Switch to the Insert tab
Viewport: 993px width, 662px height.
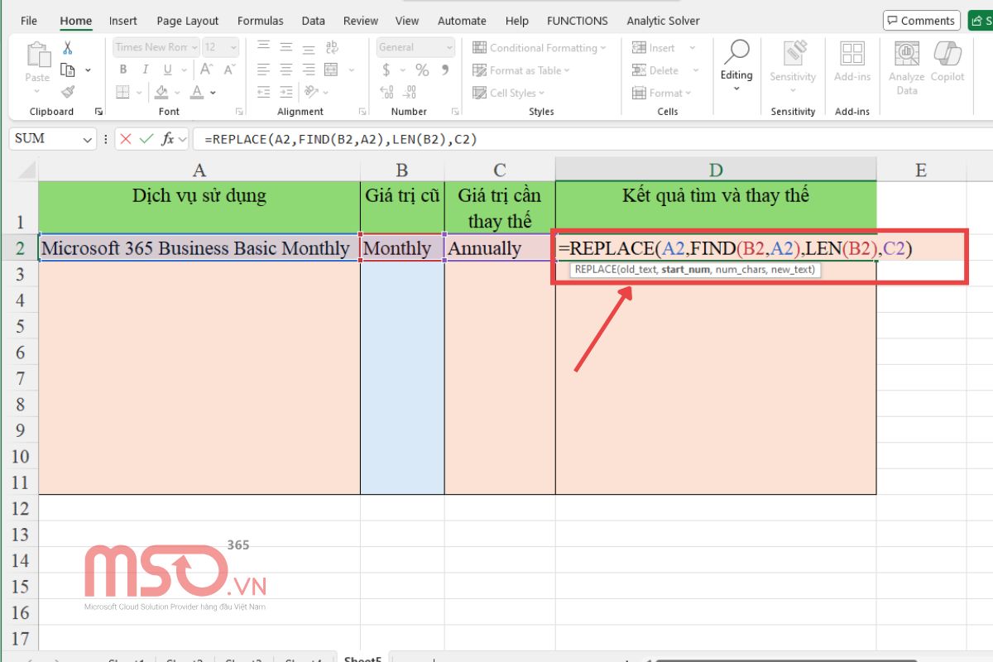pos(123,21)
